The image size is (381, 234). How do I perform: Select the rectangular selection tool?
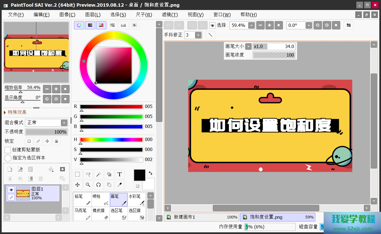[78, 174]
